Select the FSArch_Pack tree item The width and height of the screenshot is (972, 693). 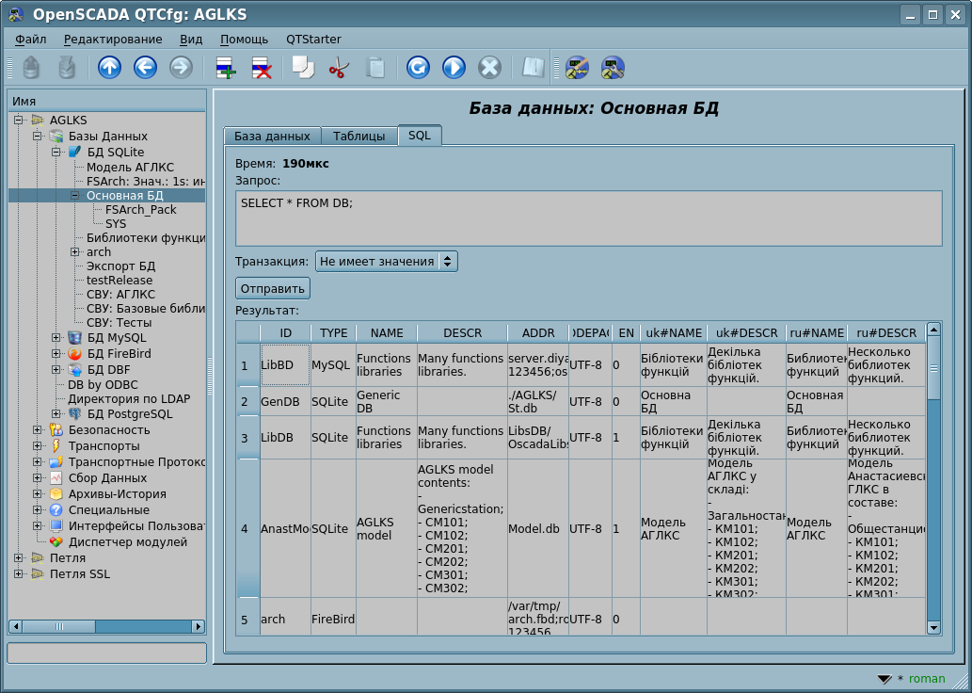coord(140,210)
